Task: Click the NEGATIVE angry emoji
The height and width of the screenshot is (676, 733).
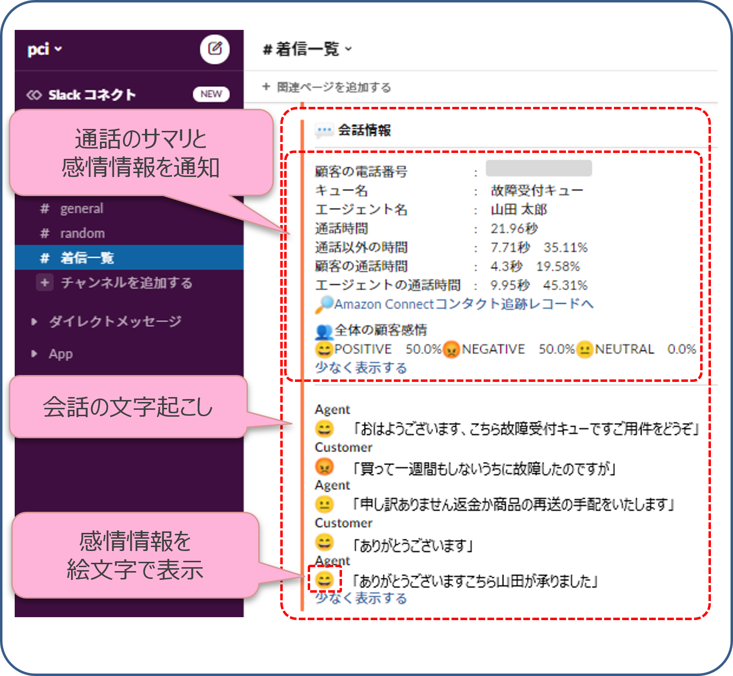Action: click(x=451, y=350)
